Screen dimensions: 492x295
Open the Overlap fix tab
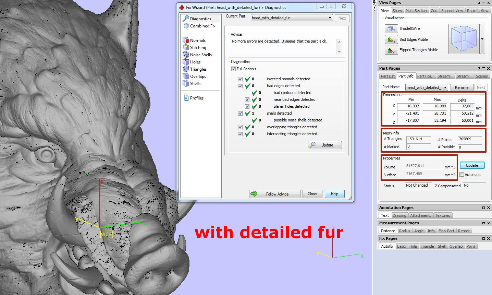(456, 246)
